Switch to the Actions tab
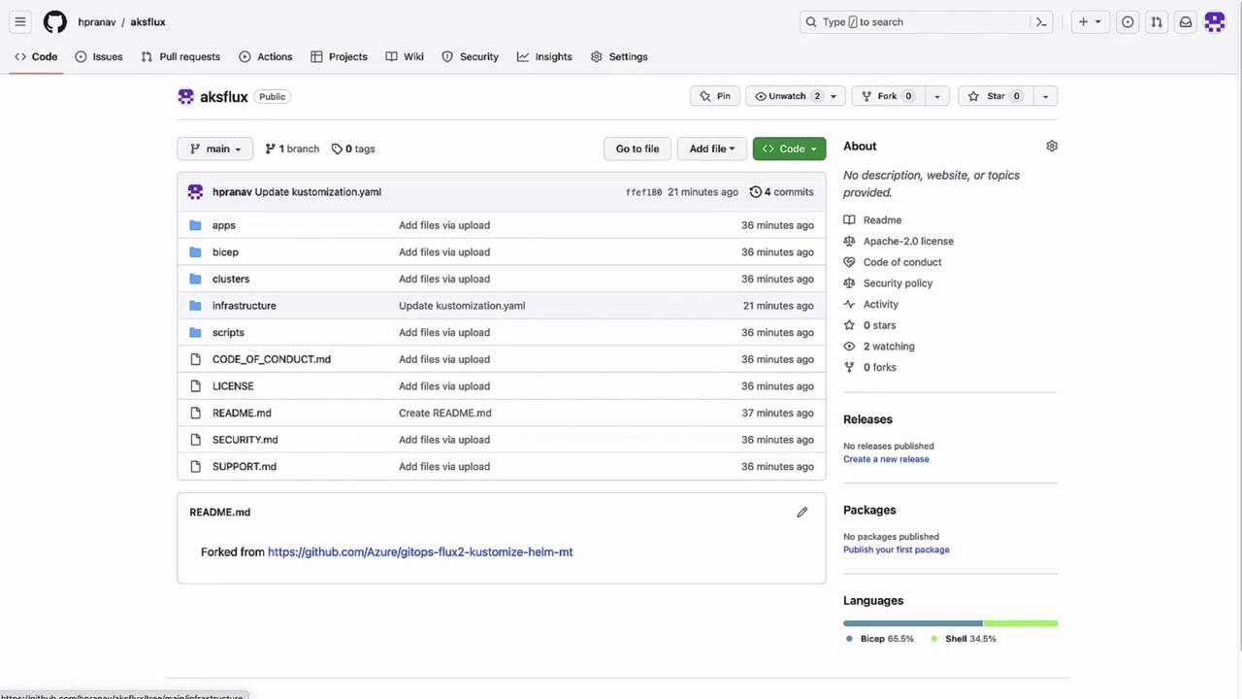Screen dimensions: 1242x699 [265, 56]
